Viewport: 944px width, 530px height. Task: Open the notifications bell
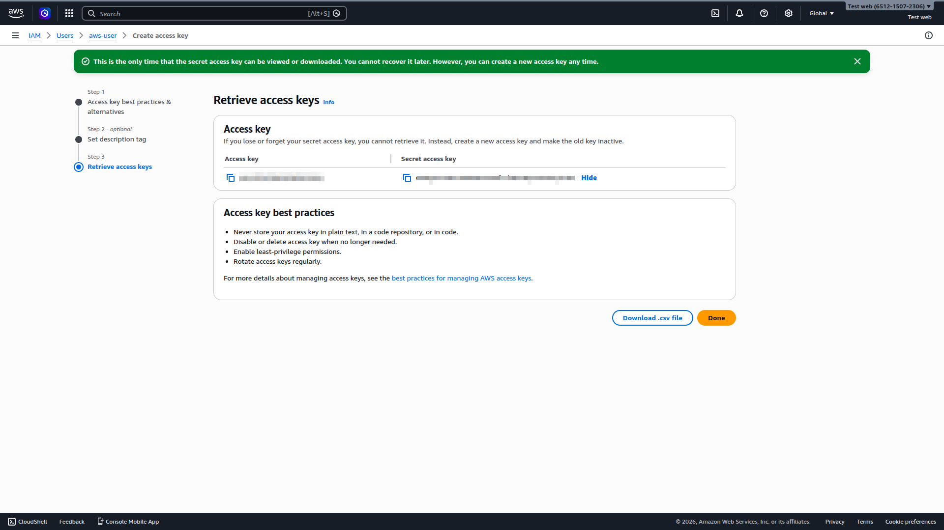739,13
